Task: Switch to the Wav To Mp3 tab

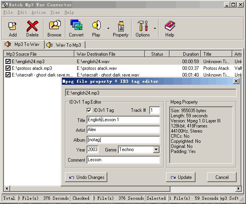Action: click(x=65, y=45)
